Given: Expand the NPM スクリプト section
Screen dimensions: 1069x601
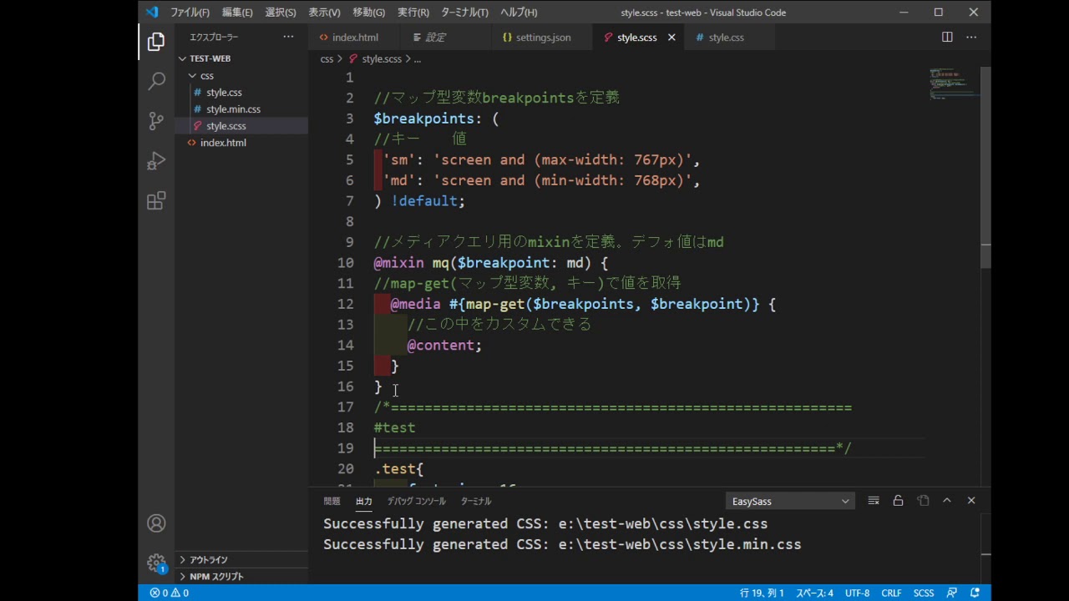Looking at the screenshot, I should tap(242, 576).
